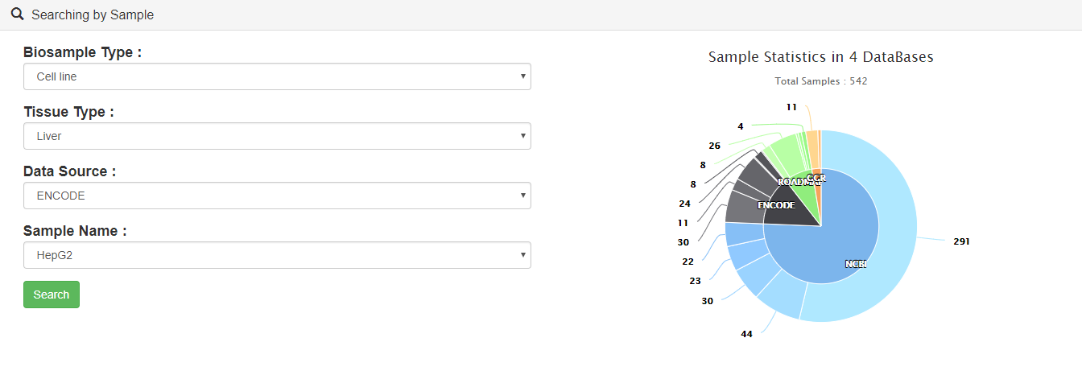Click the Total Samples : 542 subtitle

(x=821, y=81)
